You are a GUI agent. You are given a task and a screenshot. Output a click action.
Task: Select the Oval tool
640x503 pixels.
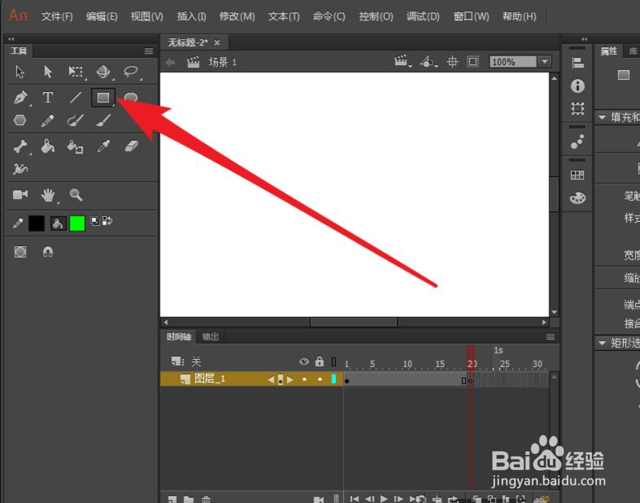pos(131,98)
